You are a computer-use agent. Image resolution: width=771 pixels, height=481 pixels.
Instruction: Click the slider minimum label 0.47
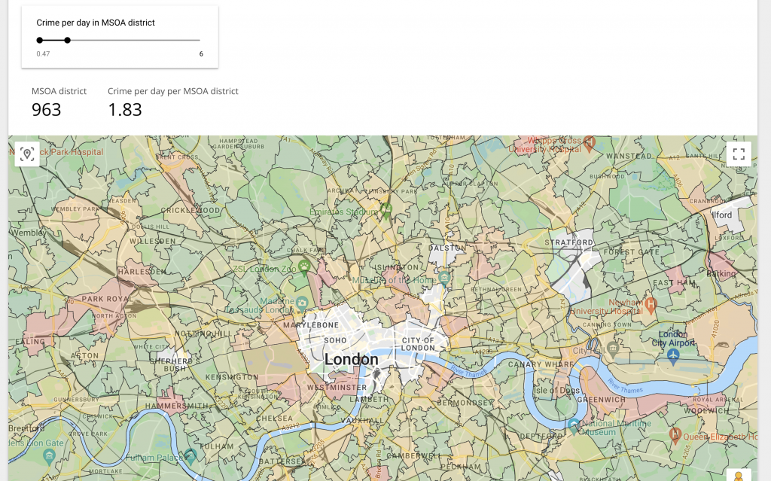pyautogui.click(x=43, y=54)
